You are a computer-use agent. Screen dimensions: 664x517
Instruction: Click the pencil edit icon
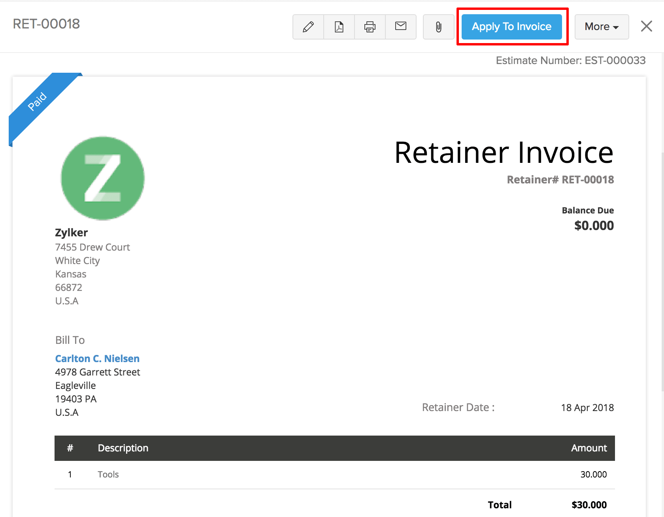pos(308,27)
